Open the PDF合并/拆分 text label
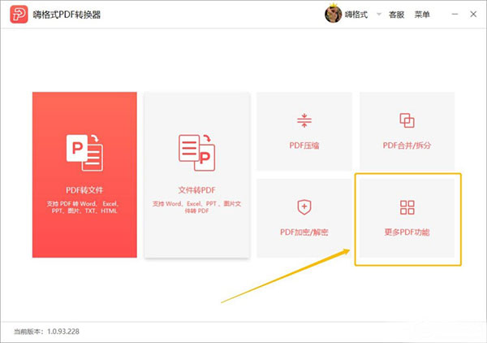Viewport: 487px width, 343px height. click(407, 146)
